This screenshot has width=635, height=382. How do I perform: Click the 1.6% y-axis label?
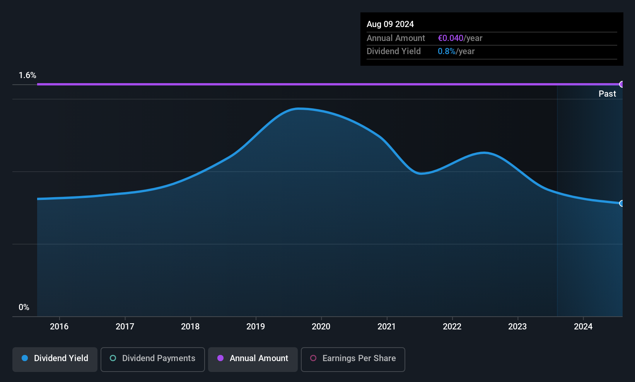point(27,75)
